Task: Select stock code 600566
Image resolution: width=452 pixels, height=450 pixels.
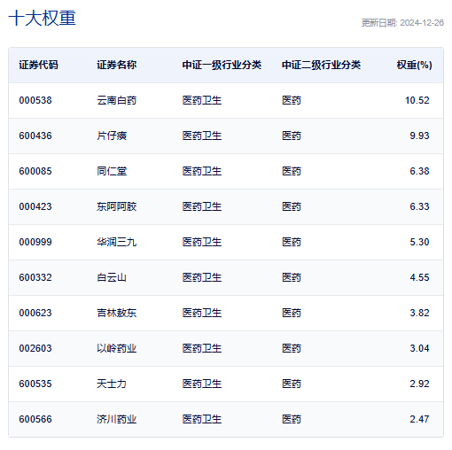Action: (35, 419)
